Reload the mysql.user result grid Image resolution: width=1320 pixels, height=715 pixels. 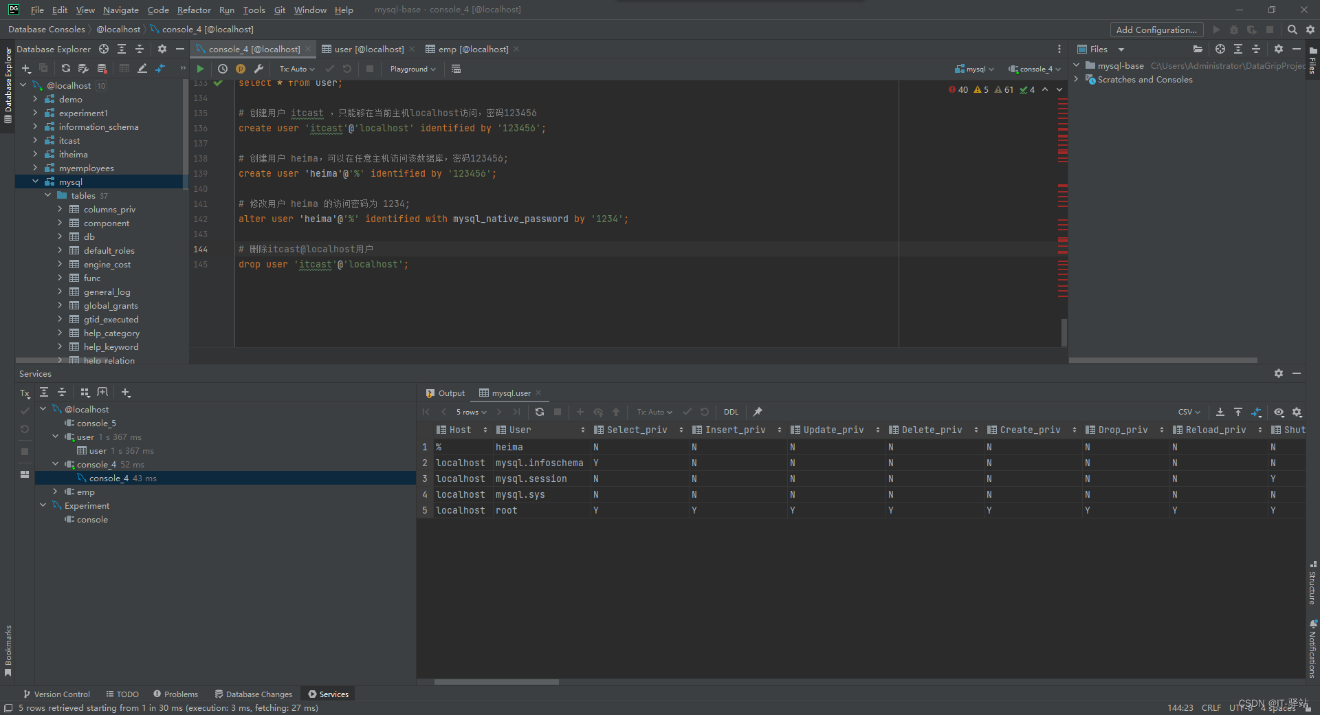coord(540,412)
